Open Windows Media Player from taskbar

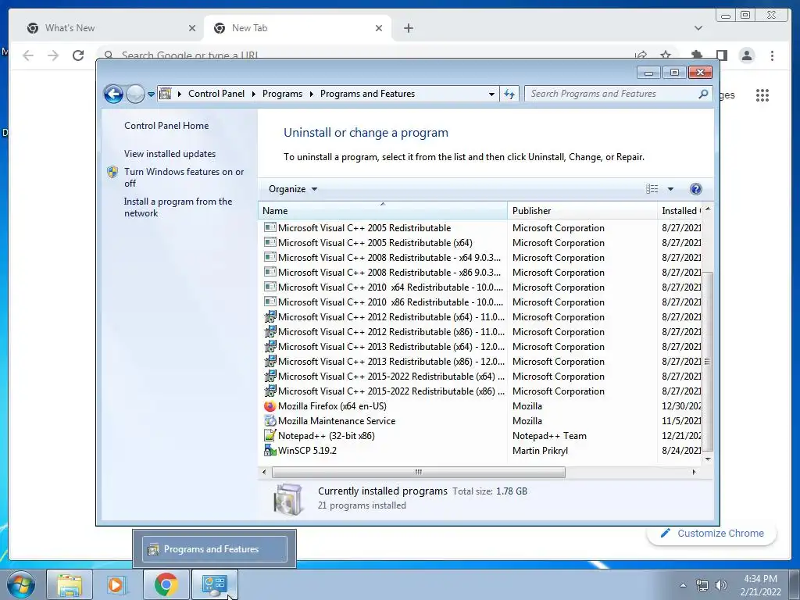click(x=116, y=584)
